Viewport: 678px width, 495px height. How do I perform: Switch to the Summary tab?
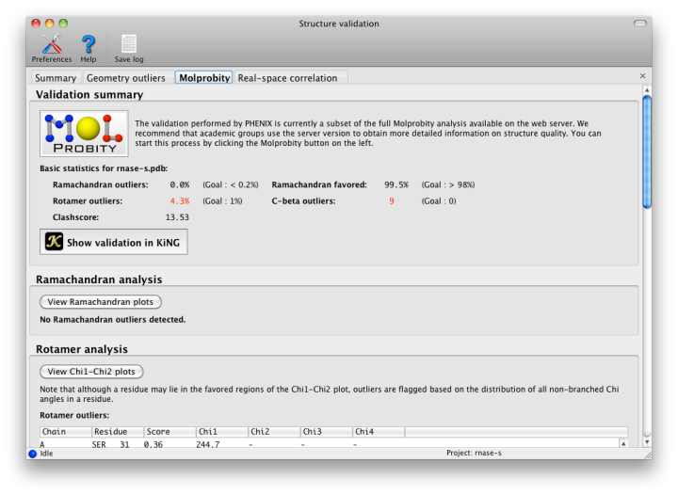[x=56, y=78]
